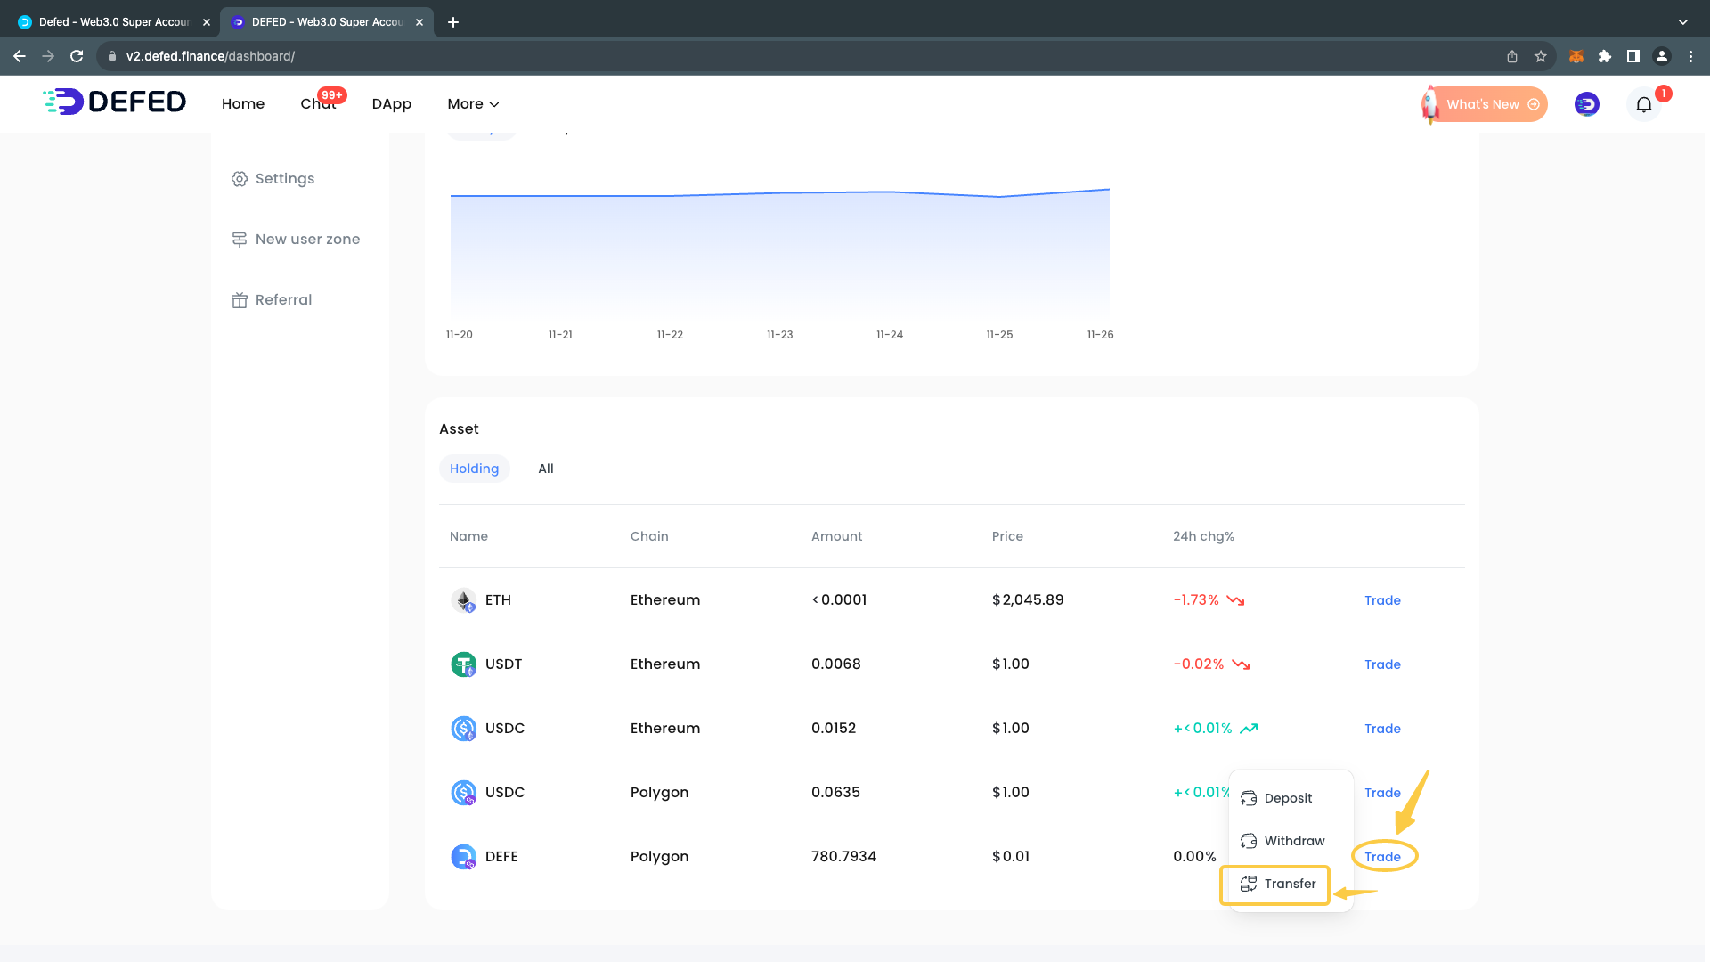Image resolution: width=1710 pixels, height=962 pixels.
Task: Bookmark page with star icon
Action: point(1541,56)
